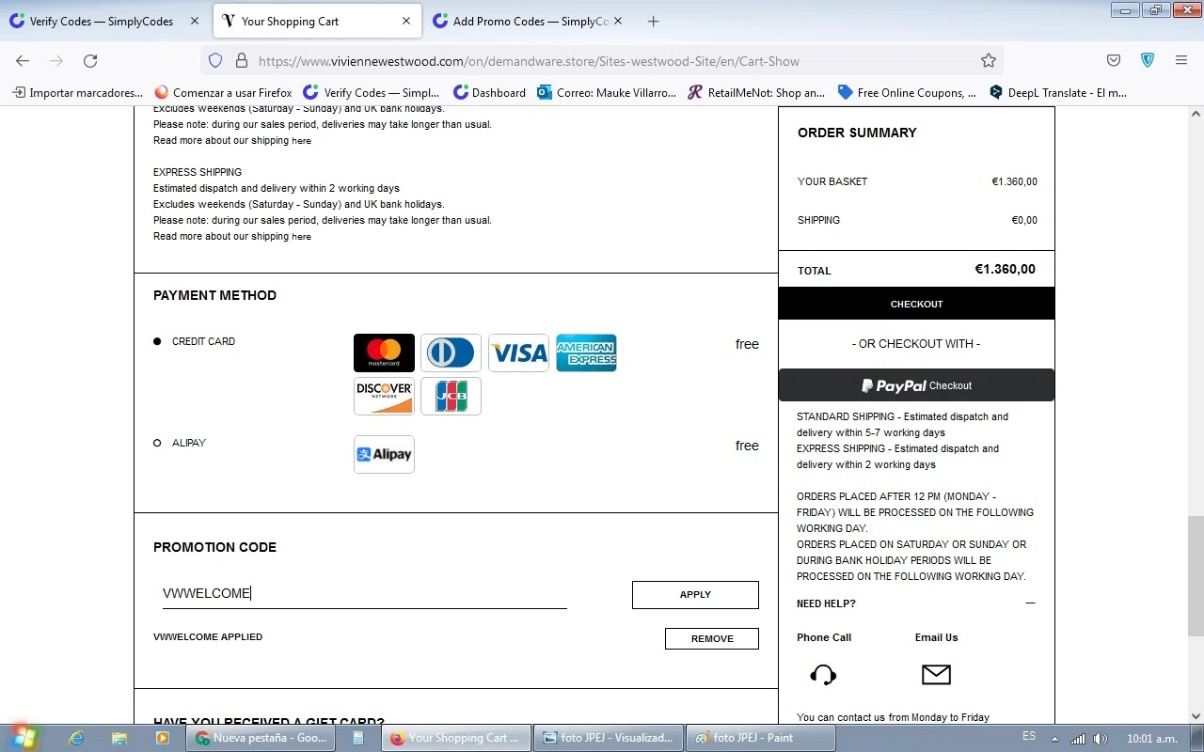Open the DeepL Translate bookmark

pos(1058,92)
